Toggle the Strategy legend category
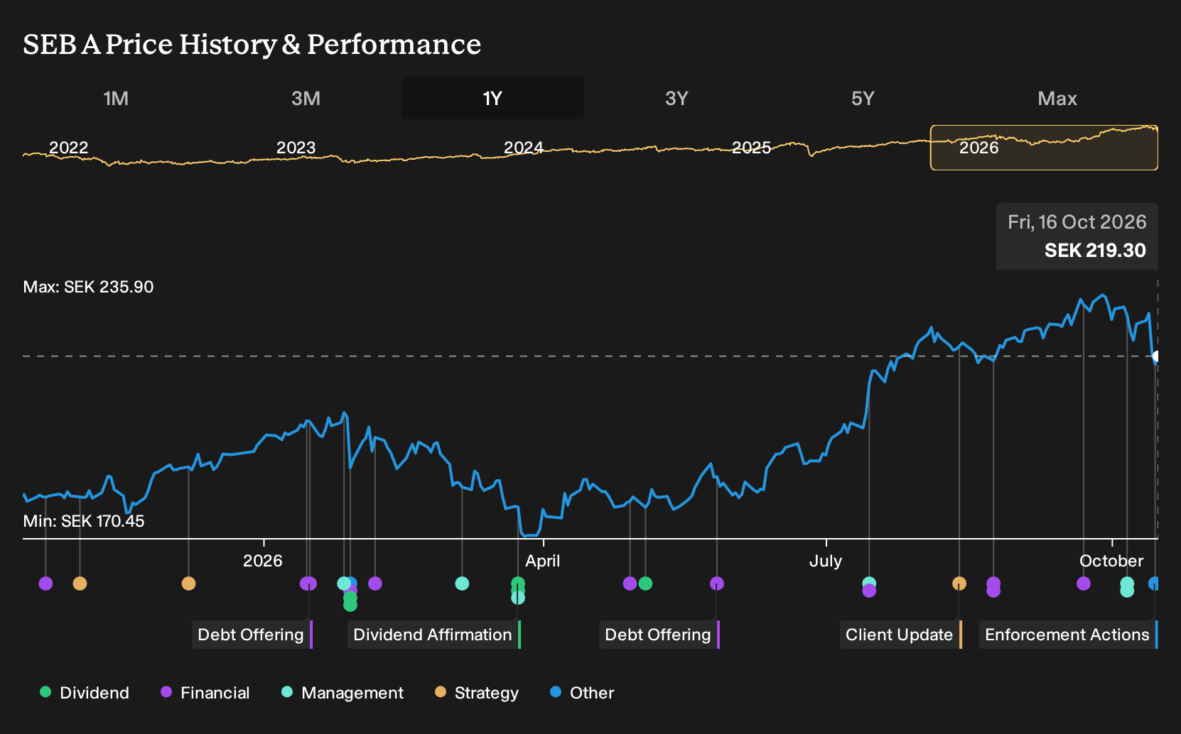Image resolution: width=1181 pixels, height=734 pixels. (477, 693)
